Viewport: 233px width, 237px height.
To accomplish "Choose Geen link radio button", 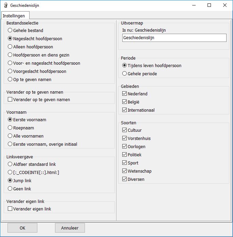I will point(10,189).
